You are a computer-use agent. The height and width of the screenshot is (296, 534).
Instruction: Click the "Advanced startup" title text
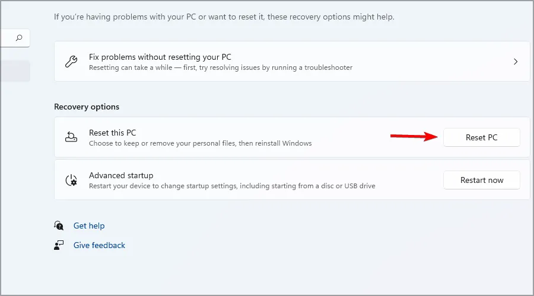pyautogui.click(x=121, y=175)
